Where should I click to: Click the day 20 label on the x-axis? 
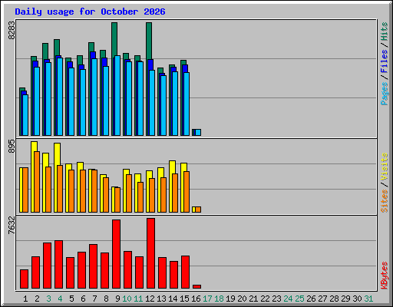[x=242, y=299]
